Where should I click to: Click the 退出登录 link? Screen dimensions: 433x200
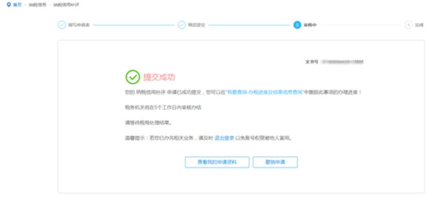click(225, 138)
